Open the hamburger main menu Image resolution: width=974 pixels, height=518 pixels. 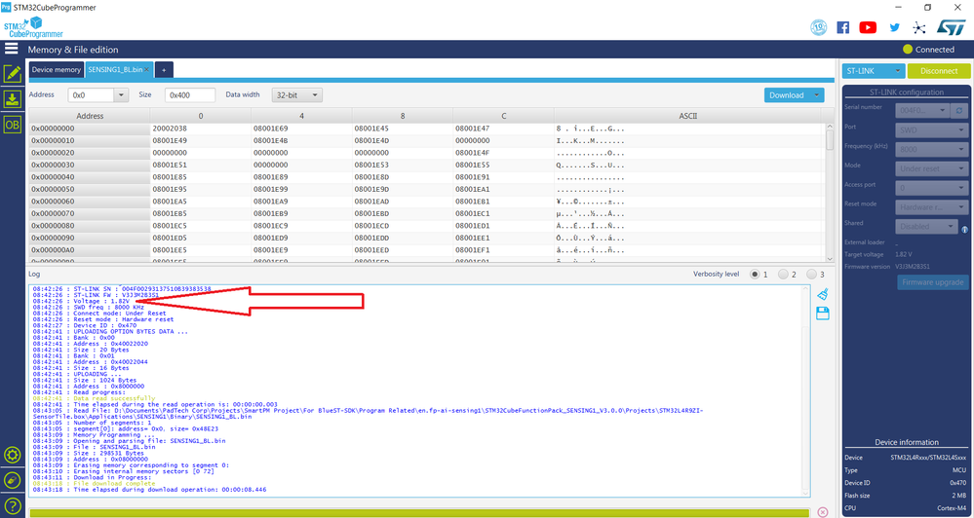click(11, 49)
